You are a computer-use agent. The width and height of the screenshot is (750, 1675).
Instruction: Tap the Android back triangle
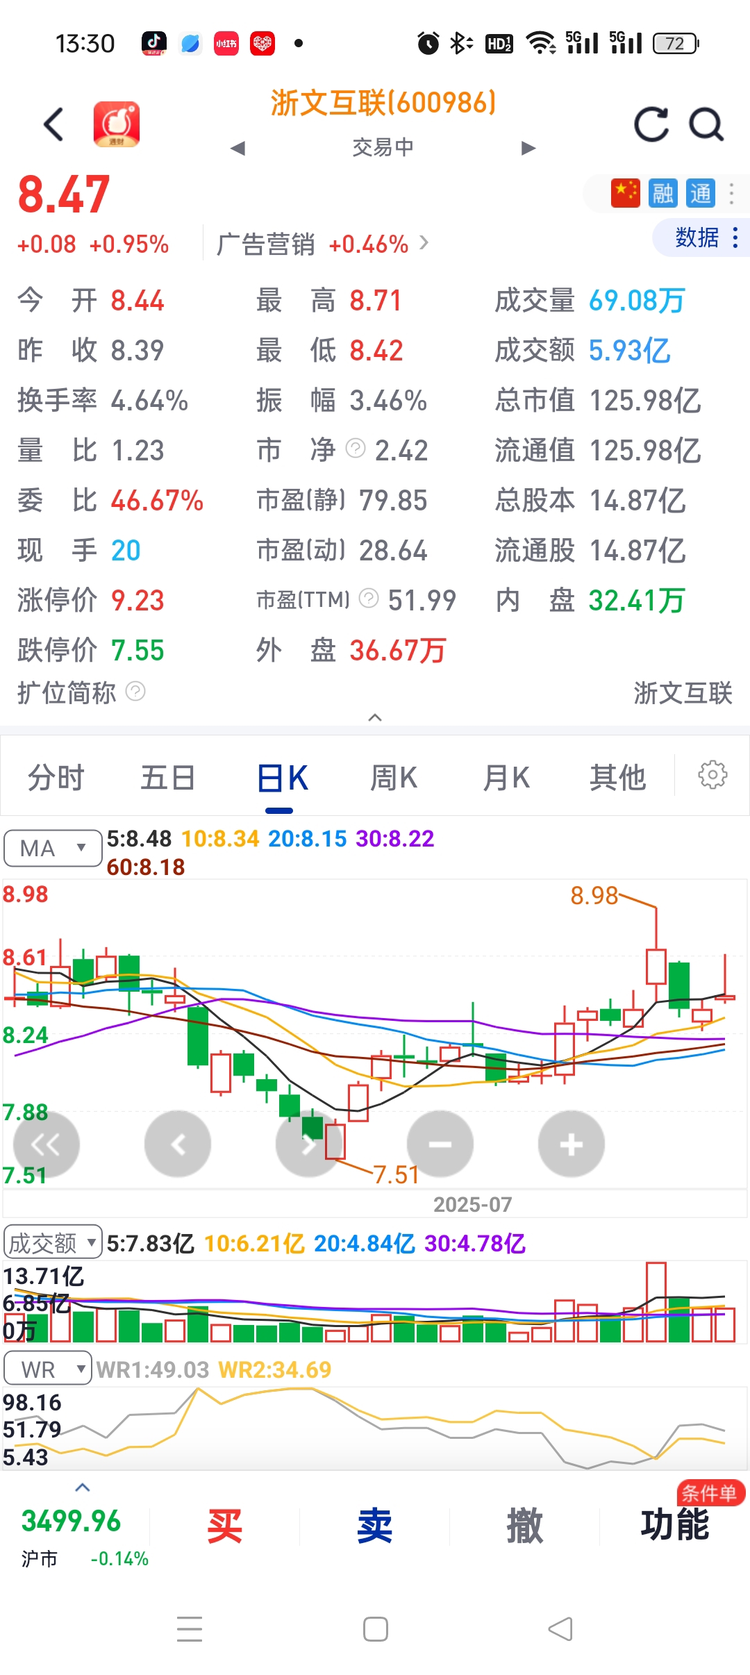point(561,1629)
